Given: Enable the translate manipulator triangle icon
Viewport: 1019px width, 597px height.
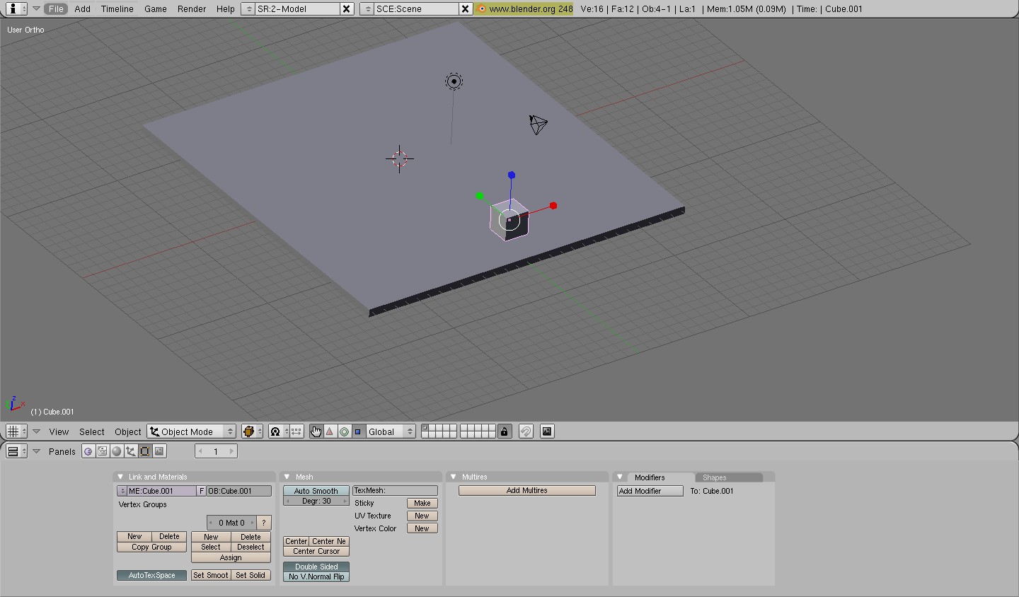Looking at the screenshot, I should 330,431.
